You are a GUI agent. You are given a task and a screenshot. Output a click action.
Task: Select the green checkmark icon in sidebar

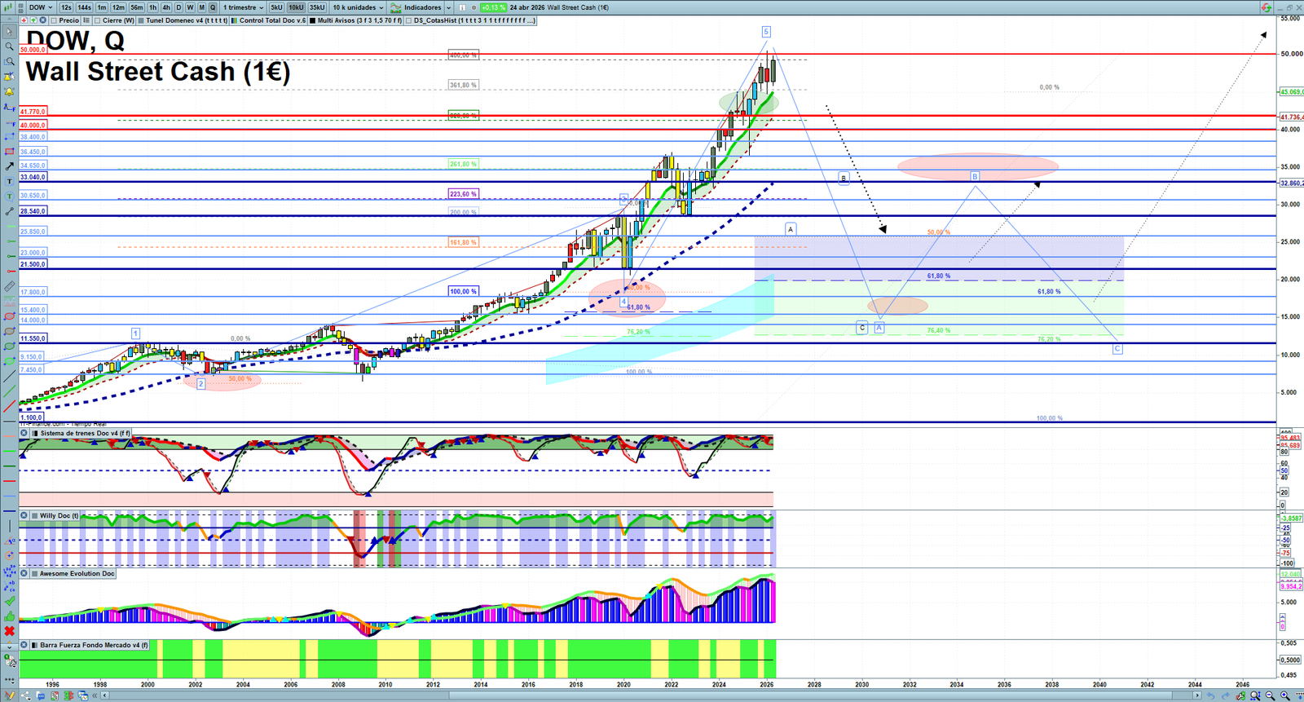coord(10,601)
